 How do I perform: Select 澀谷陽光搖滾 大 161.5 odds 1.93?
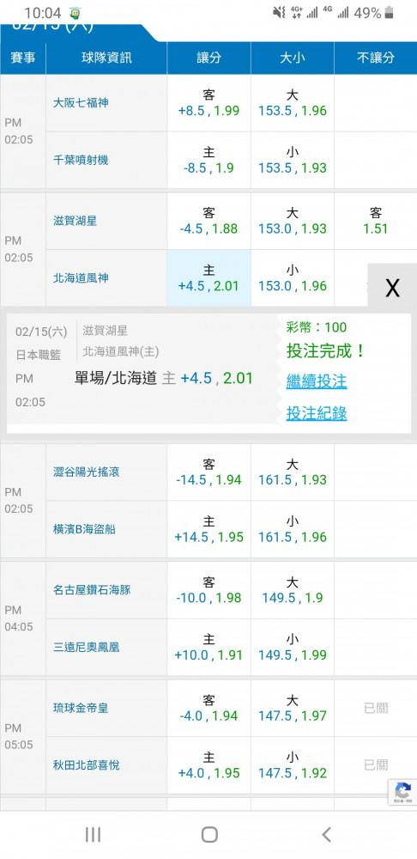[293, 472]
